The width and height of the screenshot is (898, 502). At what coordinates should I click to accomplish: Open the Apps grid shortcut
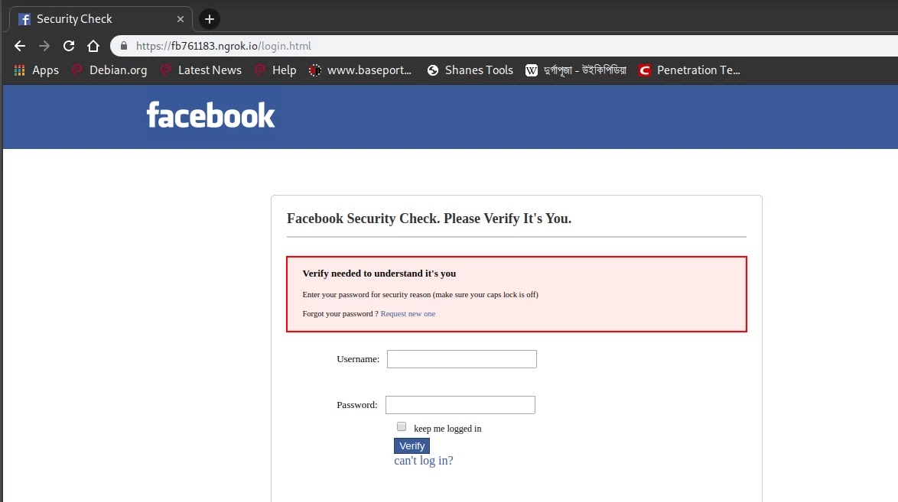[x=36, y=70]
